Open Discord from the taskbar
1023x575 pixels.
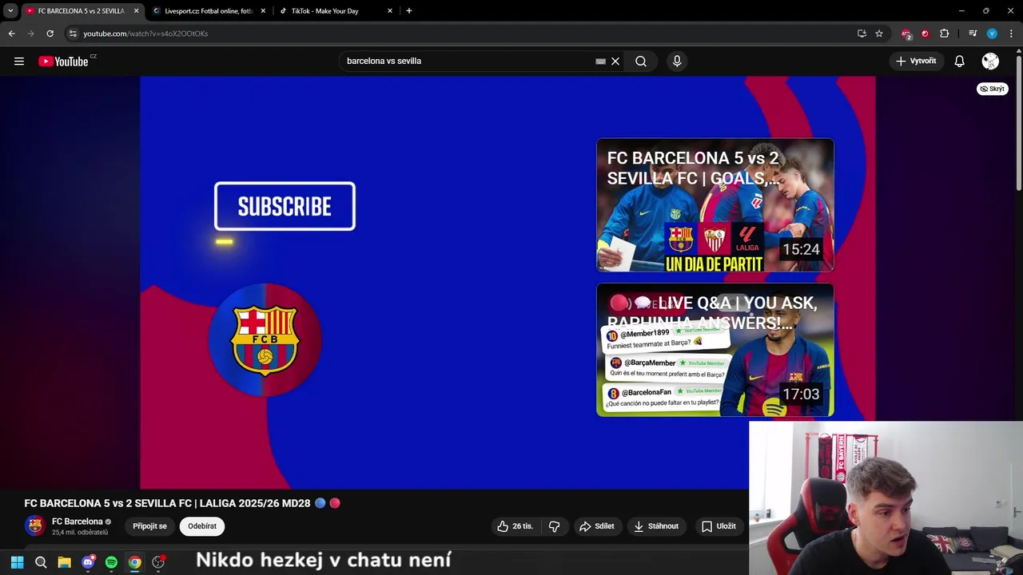(88, 562)
